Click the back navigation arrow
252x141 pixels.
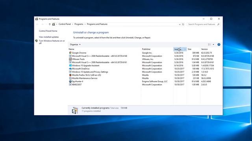tap(37, 24)
